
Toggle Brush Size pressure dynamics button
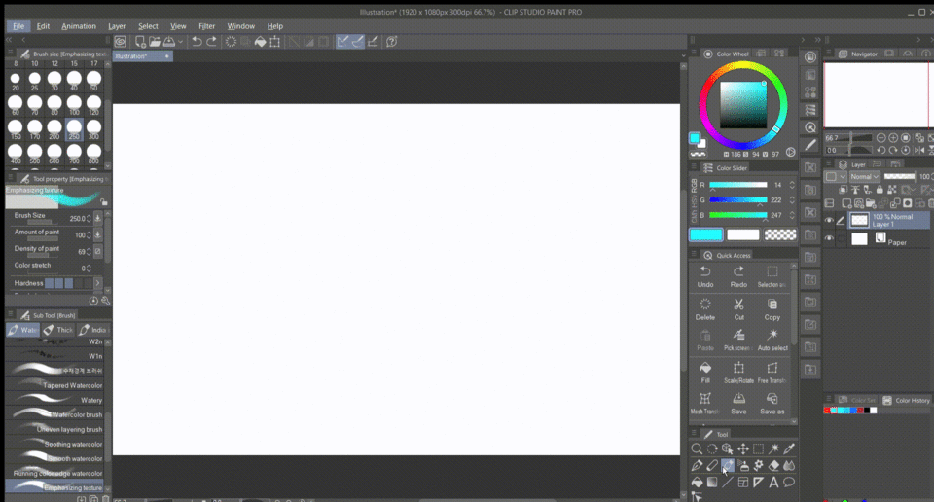pyautogui.click(x=98, y=219)
